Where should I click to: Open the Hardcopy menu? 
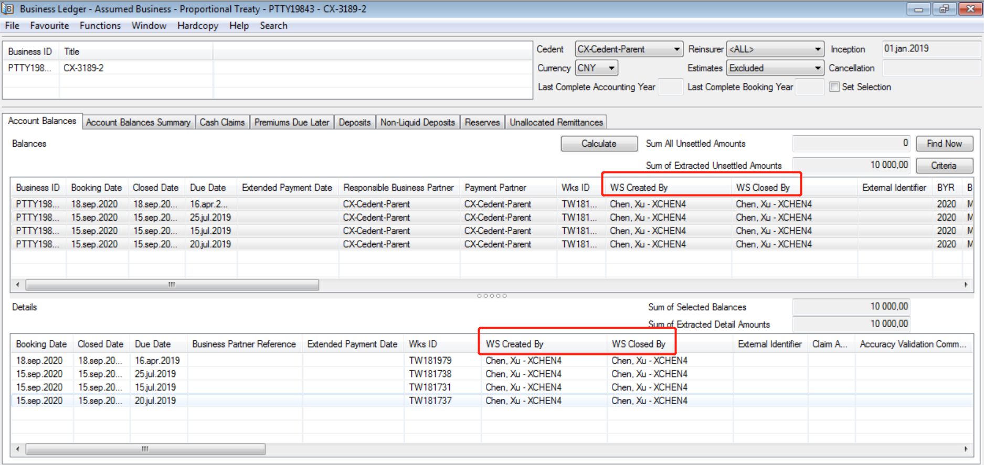click(x=197, y=26)
